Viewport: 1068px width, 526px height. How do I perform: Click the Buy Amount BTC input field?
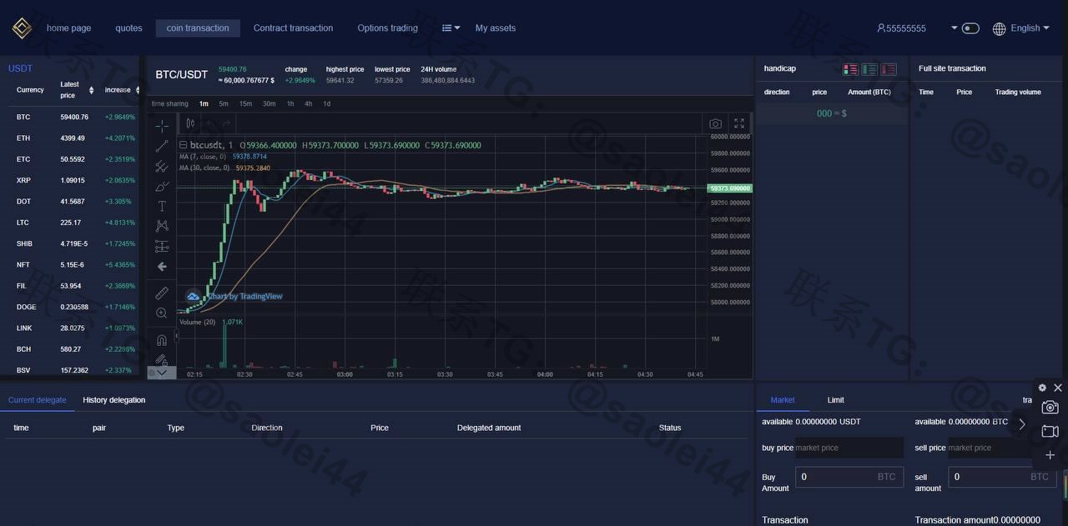849,477
